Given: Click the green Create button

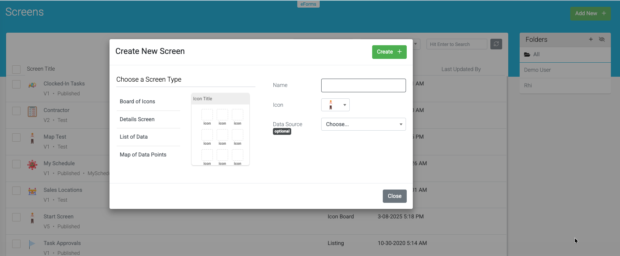Looking at the screenshot, I should point(389,52).
